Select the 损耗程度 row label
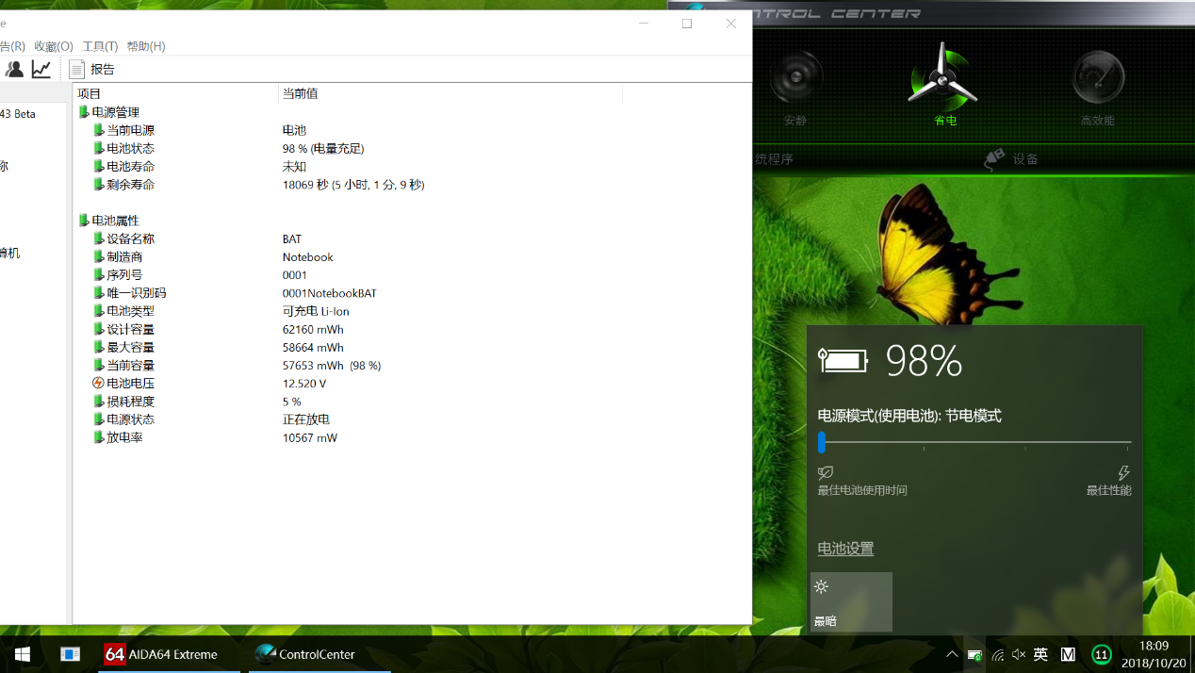 tap(130, 402)
